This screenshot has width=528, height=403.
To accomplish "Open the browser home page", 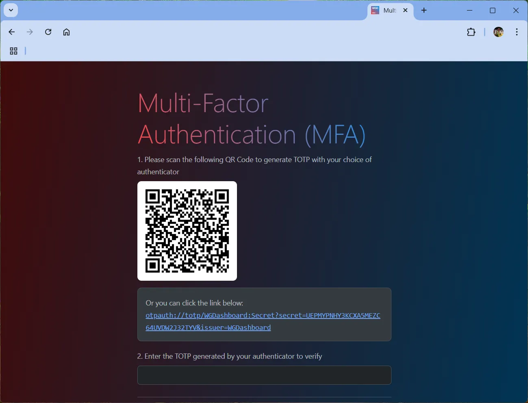I will (67, 32).
